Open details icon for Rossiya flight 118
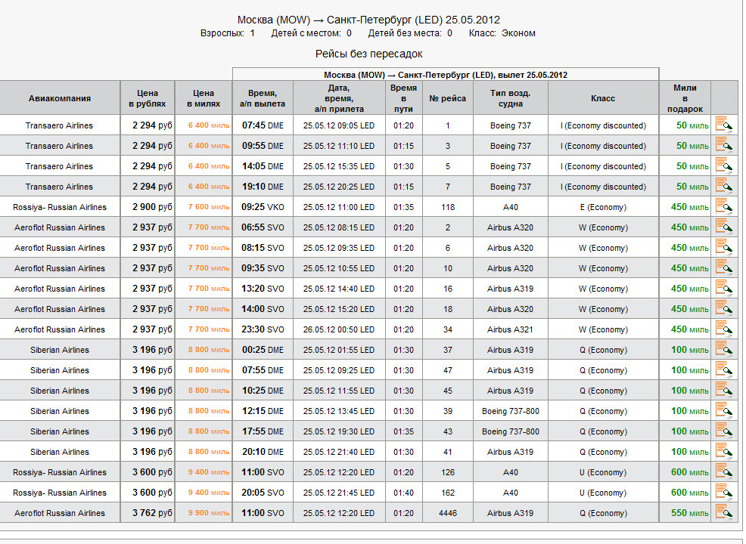Viewport: 746px width, 544px height. pyautogui.click(x=723, y=206)
